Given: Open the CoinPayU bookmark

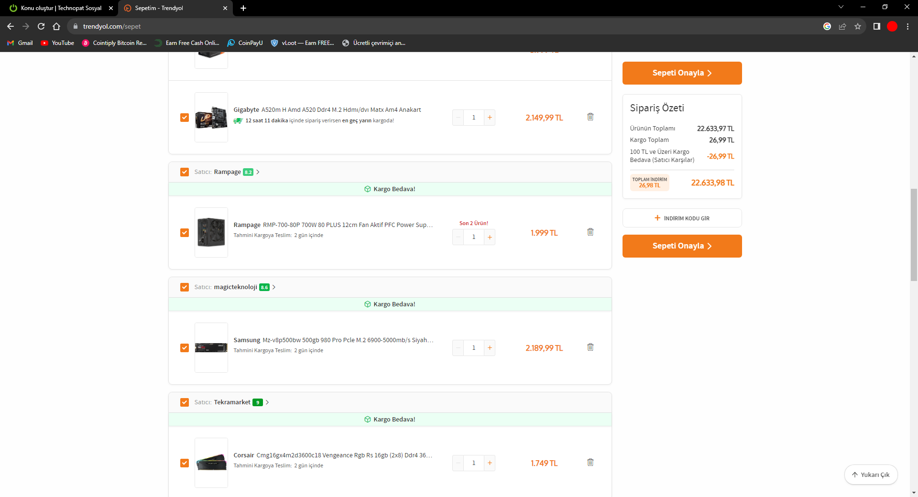Looking at the screenshot, I should tap(245, 43).
